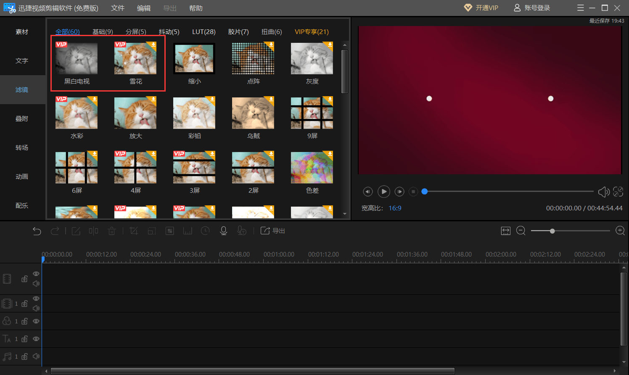Click the freeze frame ruler icon
629x375 pixels.
click(188, 231)
